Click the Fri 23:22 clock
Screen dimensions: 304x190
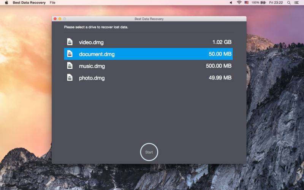coord(276,3)
